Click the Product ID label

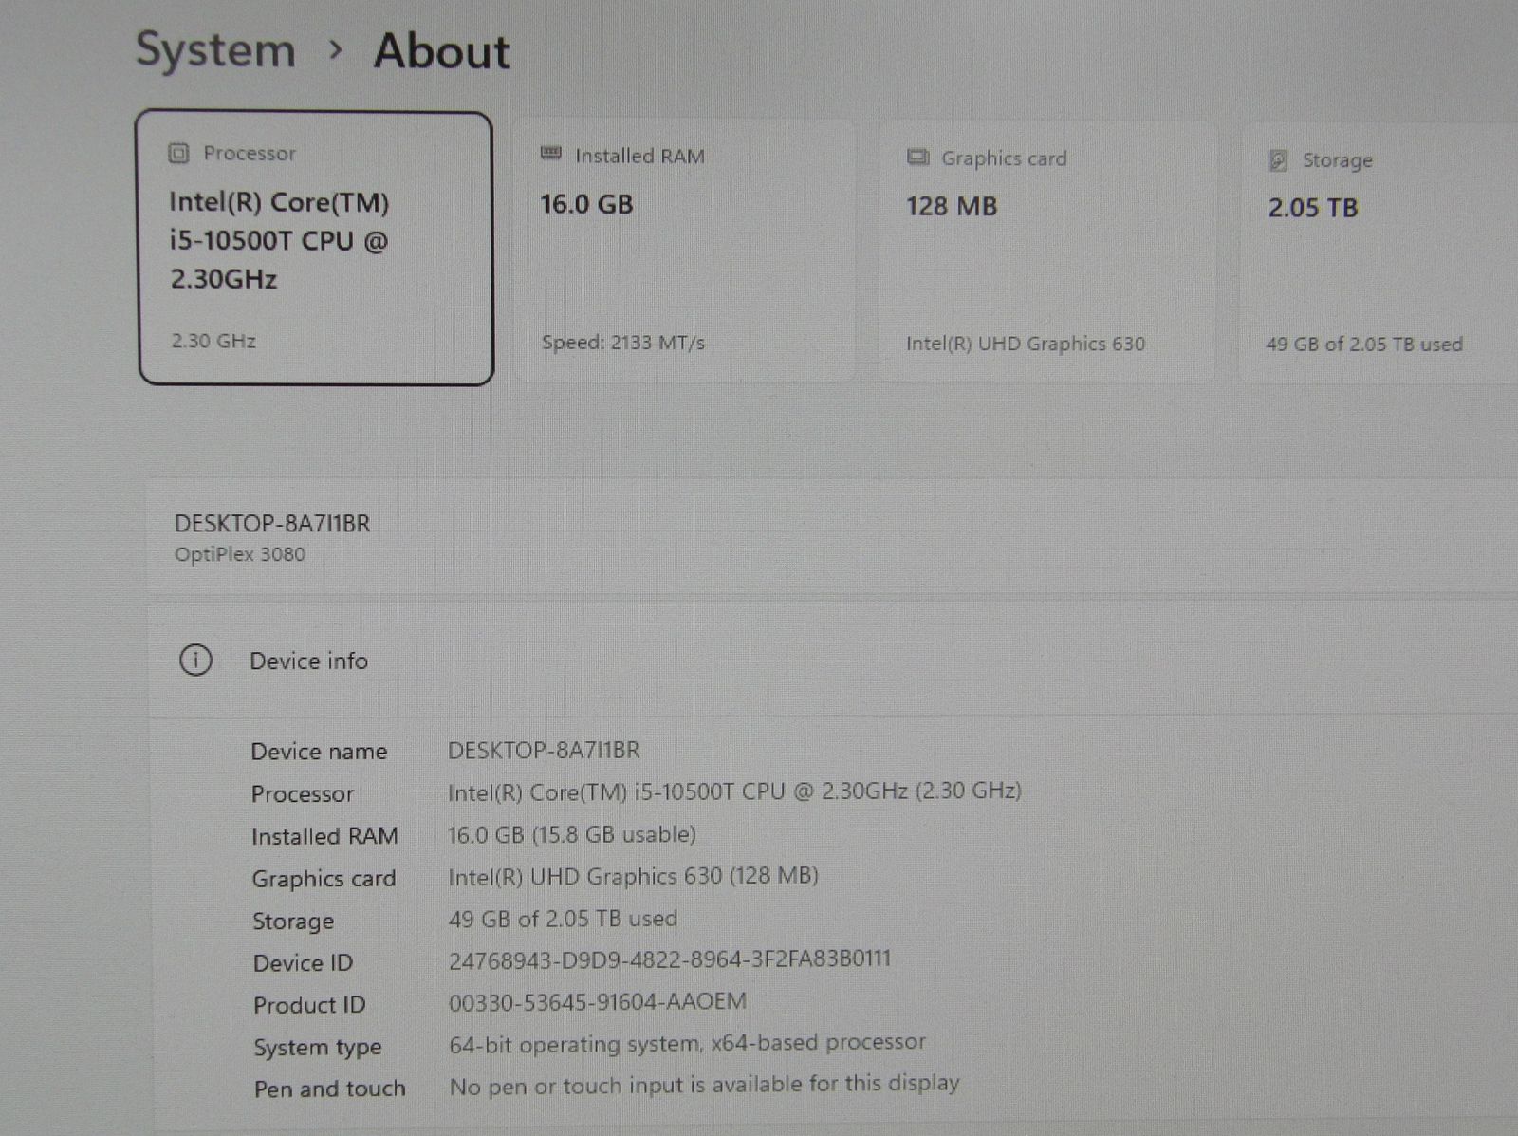pos(309,1005)
